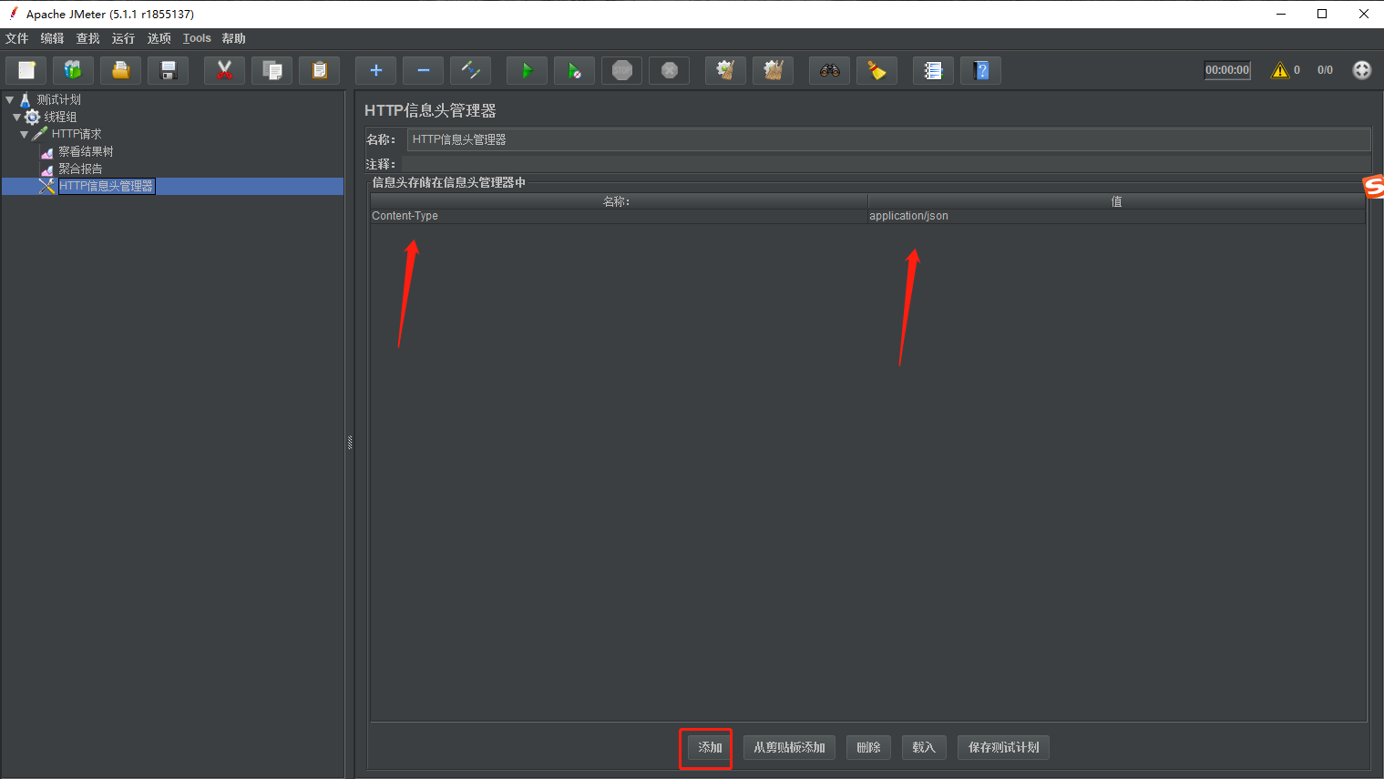Select the 测试计划 tree node
Viewport: 1384px width, 779px height.
click(x=58, y=99)
